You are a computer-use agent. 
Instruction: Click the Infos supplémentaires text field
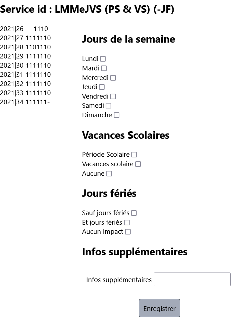tap(192, 280)
